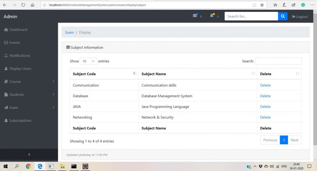Open Edge from the taskbar

click(40, 166)
